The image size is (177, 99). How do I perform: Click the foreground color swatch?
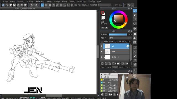102,13
